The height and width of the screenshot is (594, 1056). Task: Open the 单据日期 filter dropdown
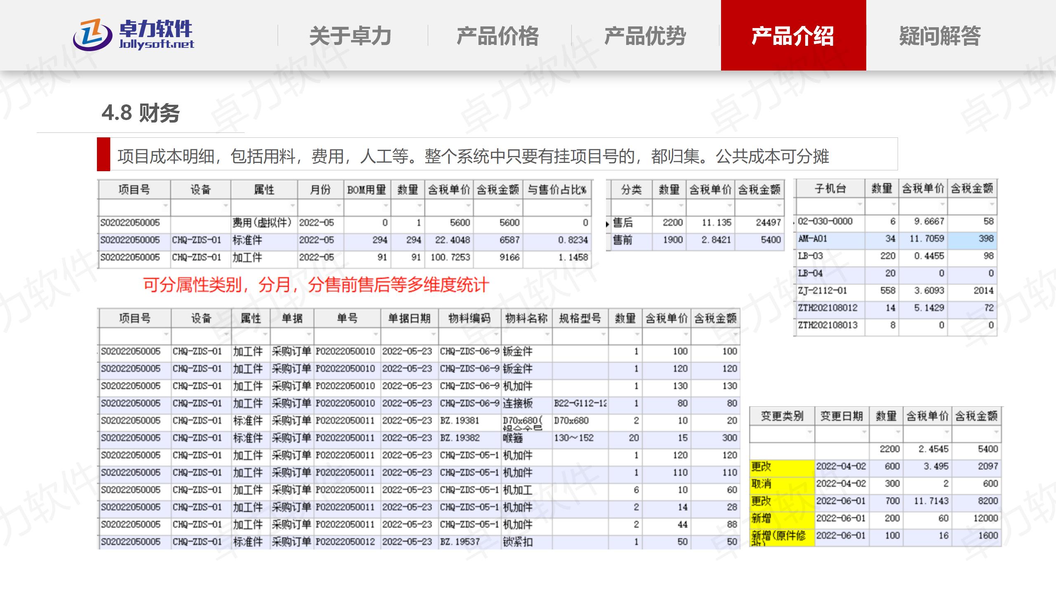pos(433,334)
